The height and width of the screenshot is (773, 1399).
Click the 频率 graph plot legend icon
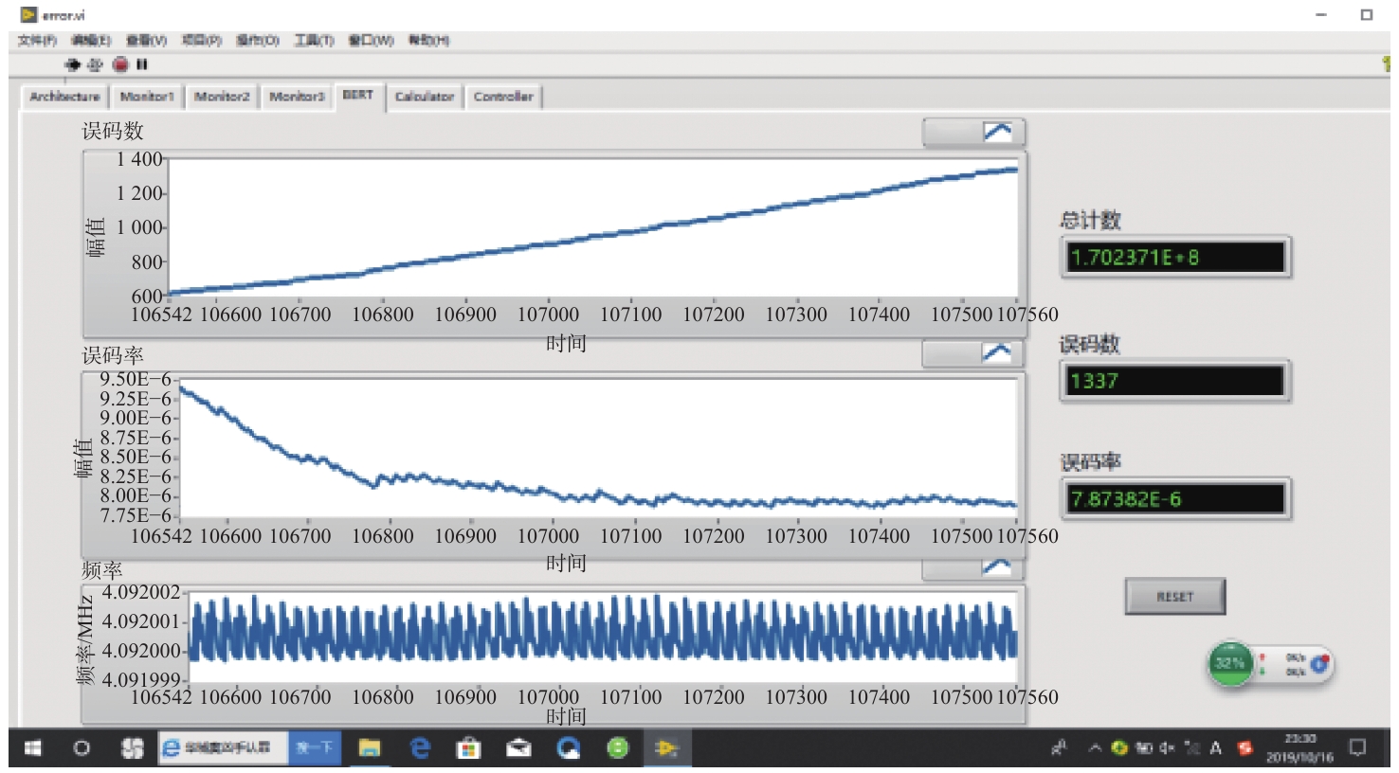996,567
